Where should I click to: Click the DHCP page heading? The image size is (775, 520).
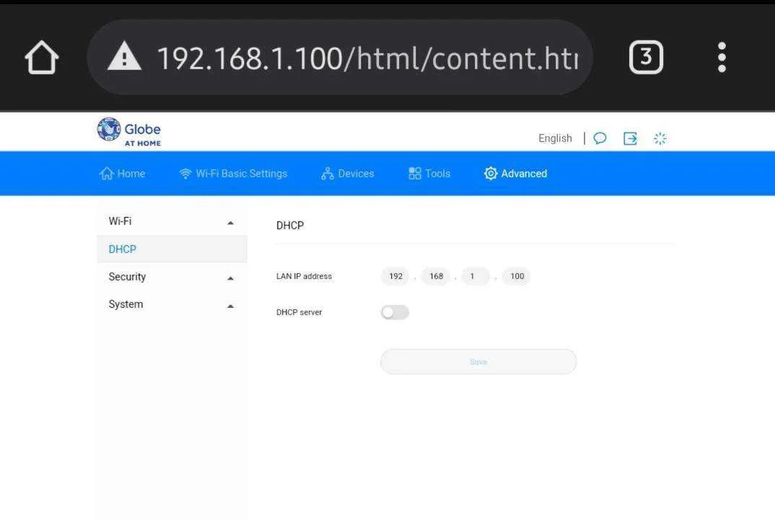pyautogui.click(x=290, y=225)
